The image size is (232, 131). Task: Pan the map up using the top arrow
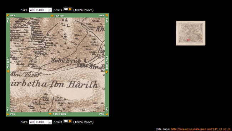(x=52, y=16)
